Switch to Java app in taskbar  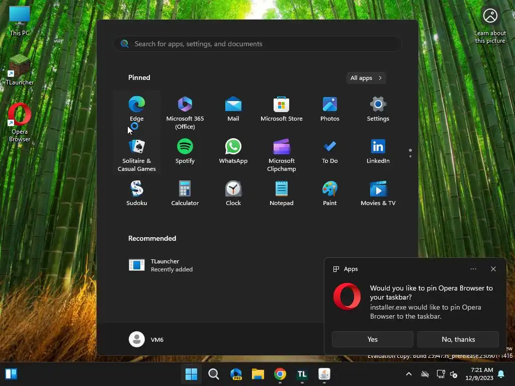point(324,374)
